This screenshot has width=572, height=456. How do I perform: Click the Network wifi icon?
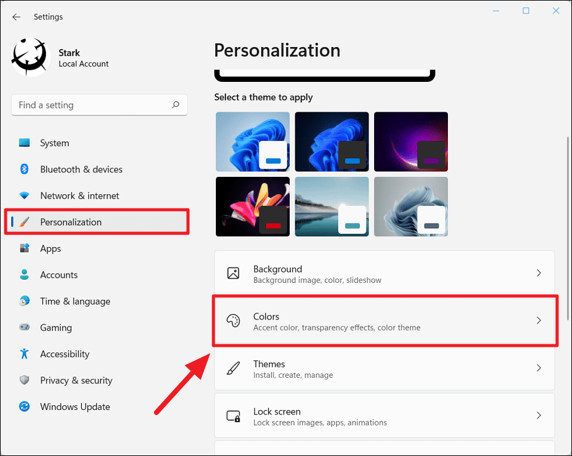[x=24, y=195]
